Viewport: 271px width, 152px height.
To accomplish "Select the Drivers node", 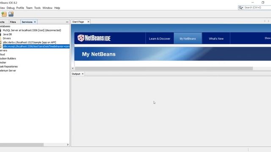I will click(7, 38).
